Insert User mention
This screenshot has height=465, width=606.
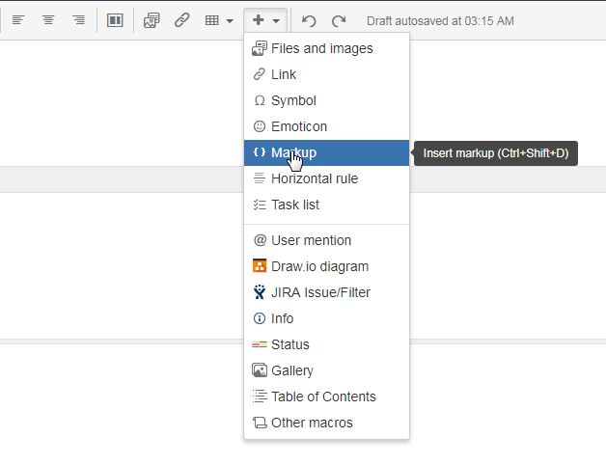[x=326, y=240]
